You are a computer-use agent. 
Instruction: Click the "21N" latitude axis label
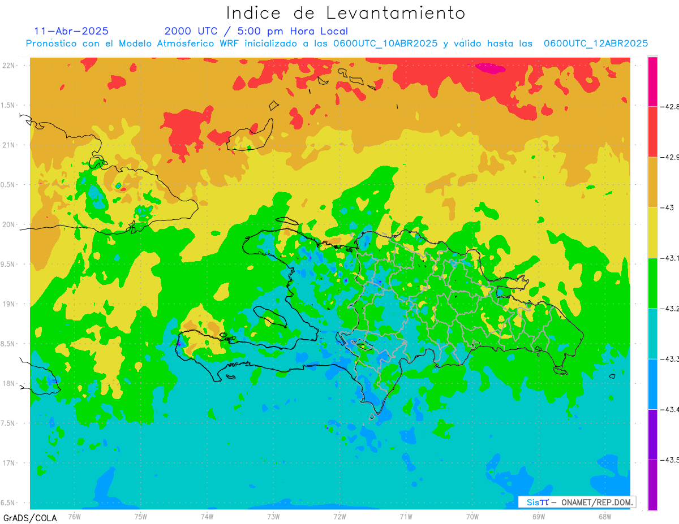tap(9, 145)
